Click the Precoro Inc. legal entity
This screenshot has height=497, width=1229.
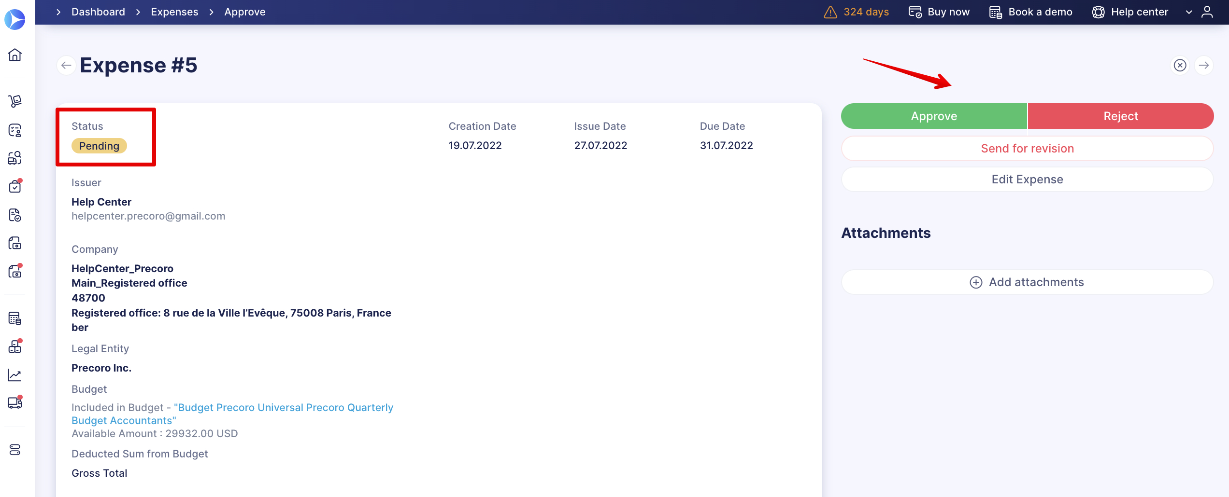coord(101,368)
